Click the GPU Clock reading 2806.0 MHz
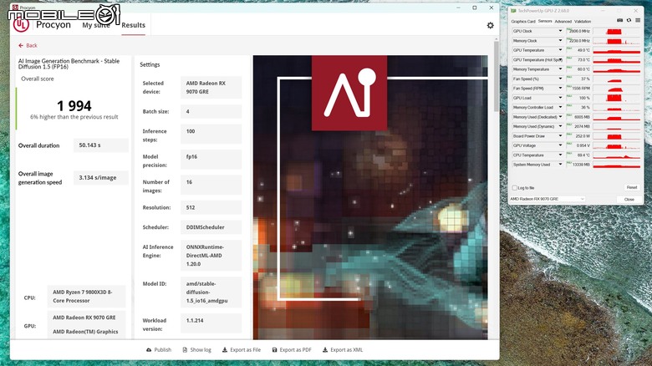 (578, 31)
